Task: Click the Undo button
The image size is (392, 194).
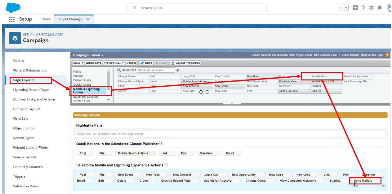Action: [146, 63]
